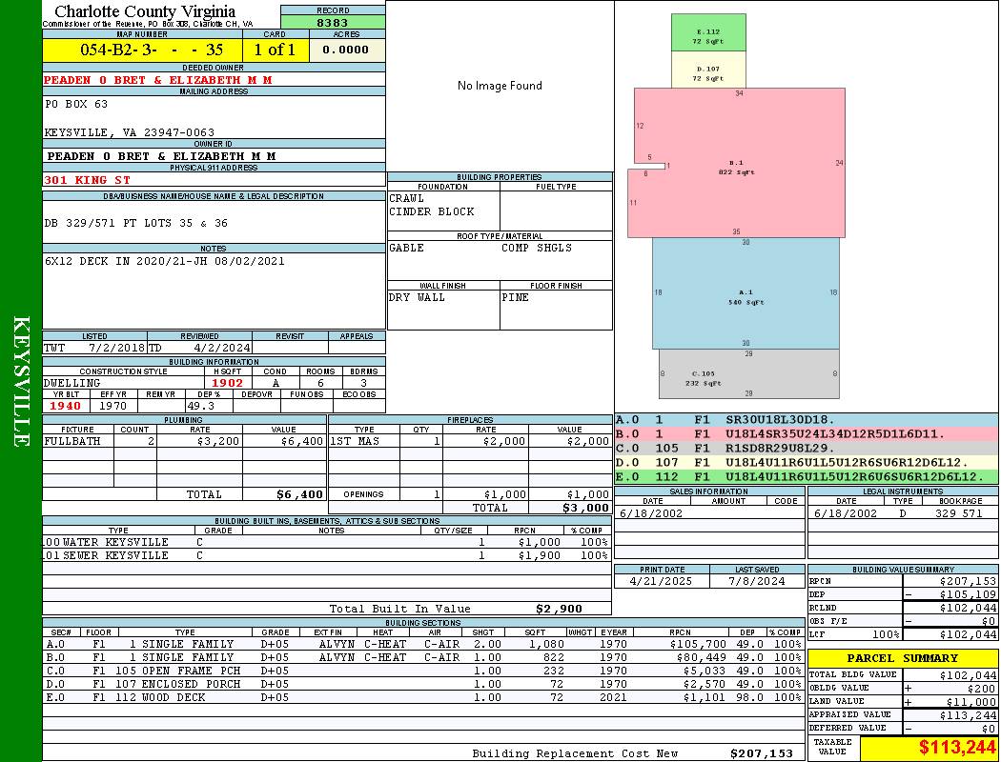Click the year built 1940 value
1001x762 pixels.
(65, 406)
